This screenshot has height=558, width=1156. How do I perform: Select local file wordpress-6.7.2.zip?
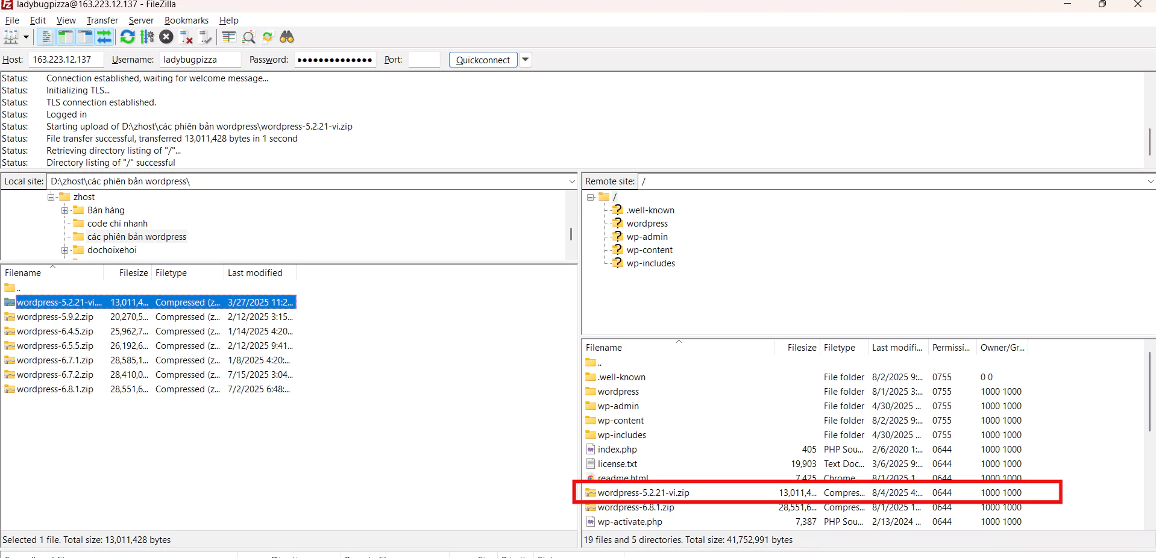click(149, 375)
